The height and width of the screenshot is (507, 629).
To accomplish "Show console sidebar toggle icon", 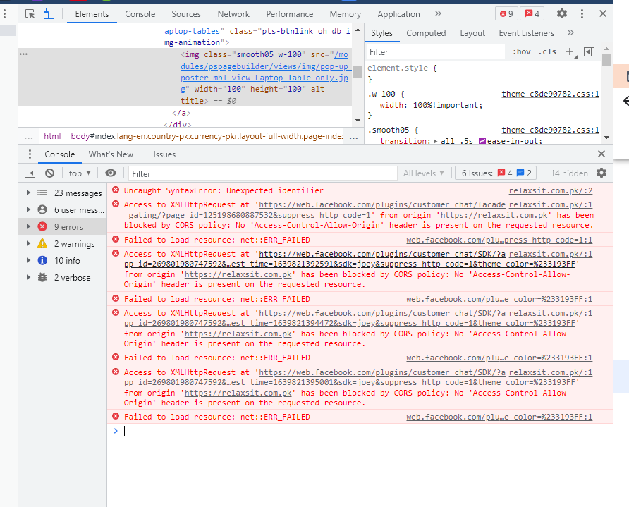I will [x=30, y=173].
